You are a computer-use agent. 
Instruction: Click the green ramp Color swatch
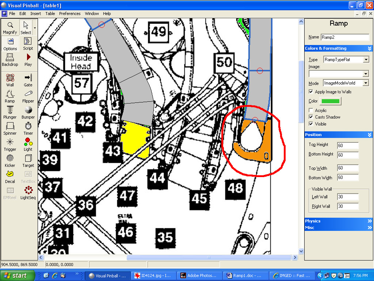(330, 101)
